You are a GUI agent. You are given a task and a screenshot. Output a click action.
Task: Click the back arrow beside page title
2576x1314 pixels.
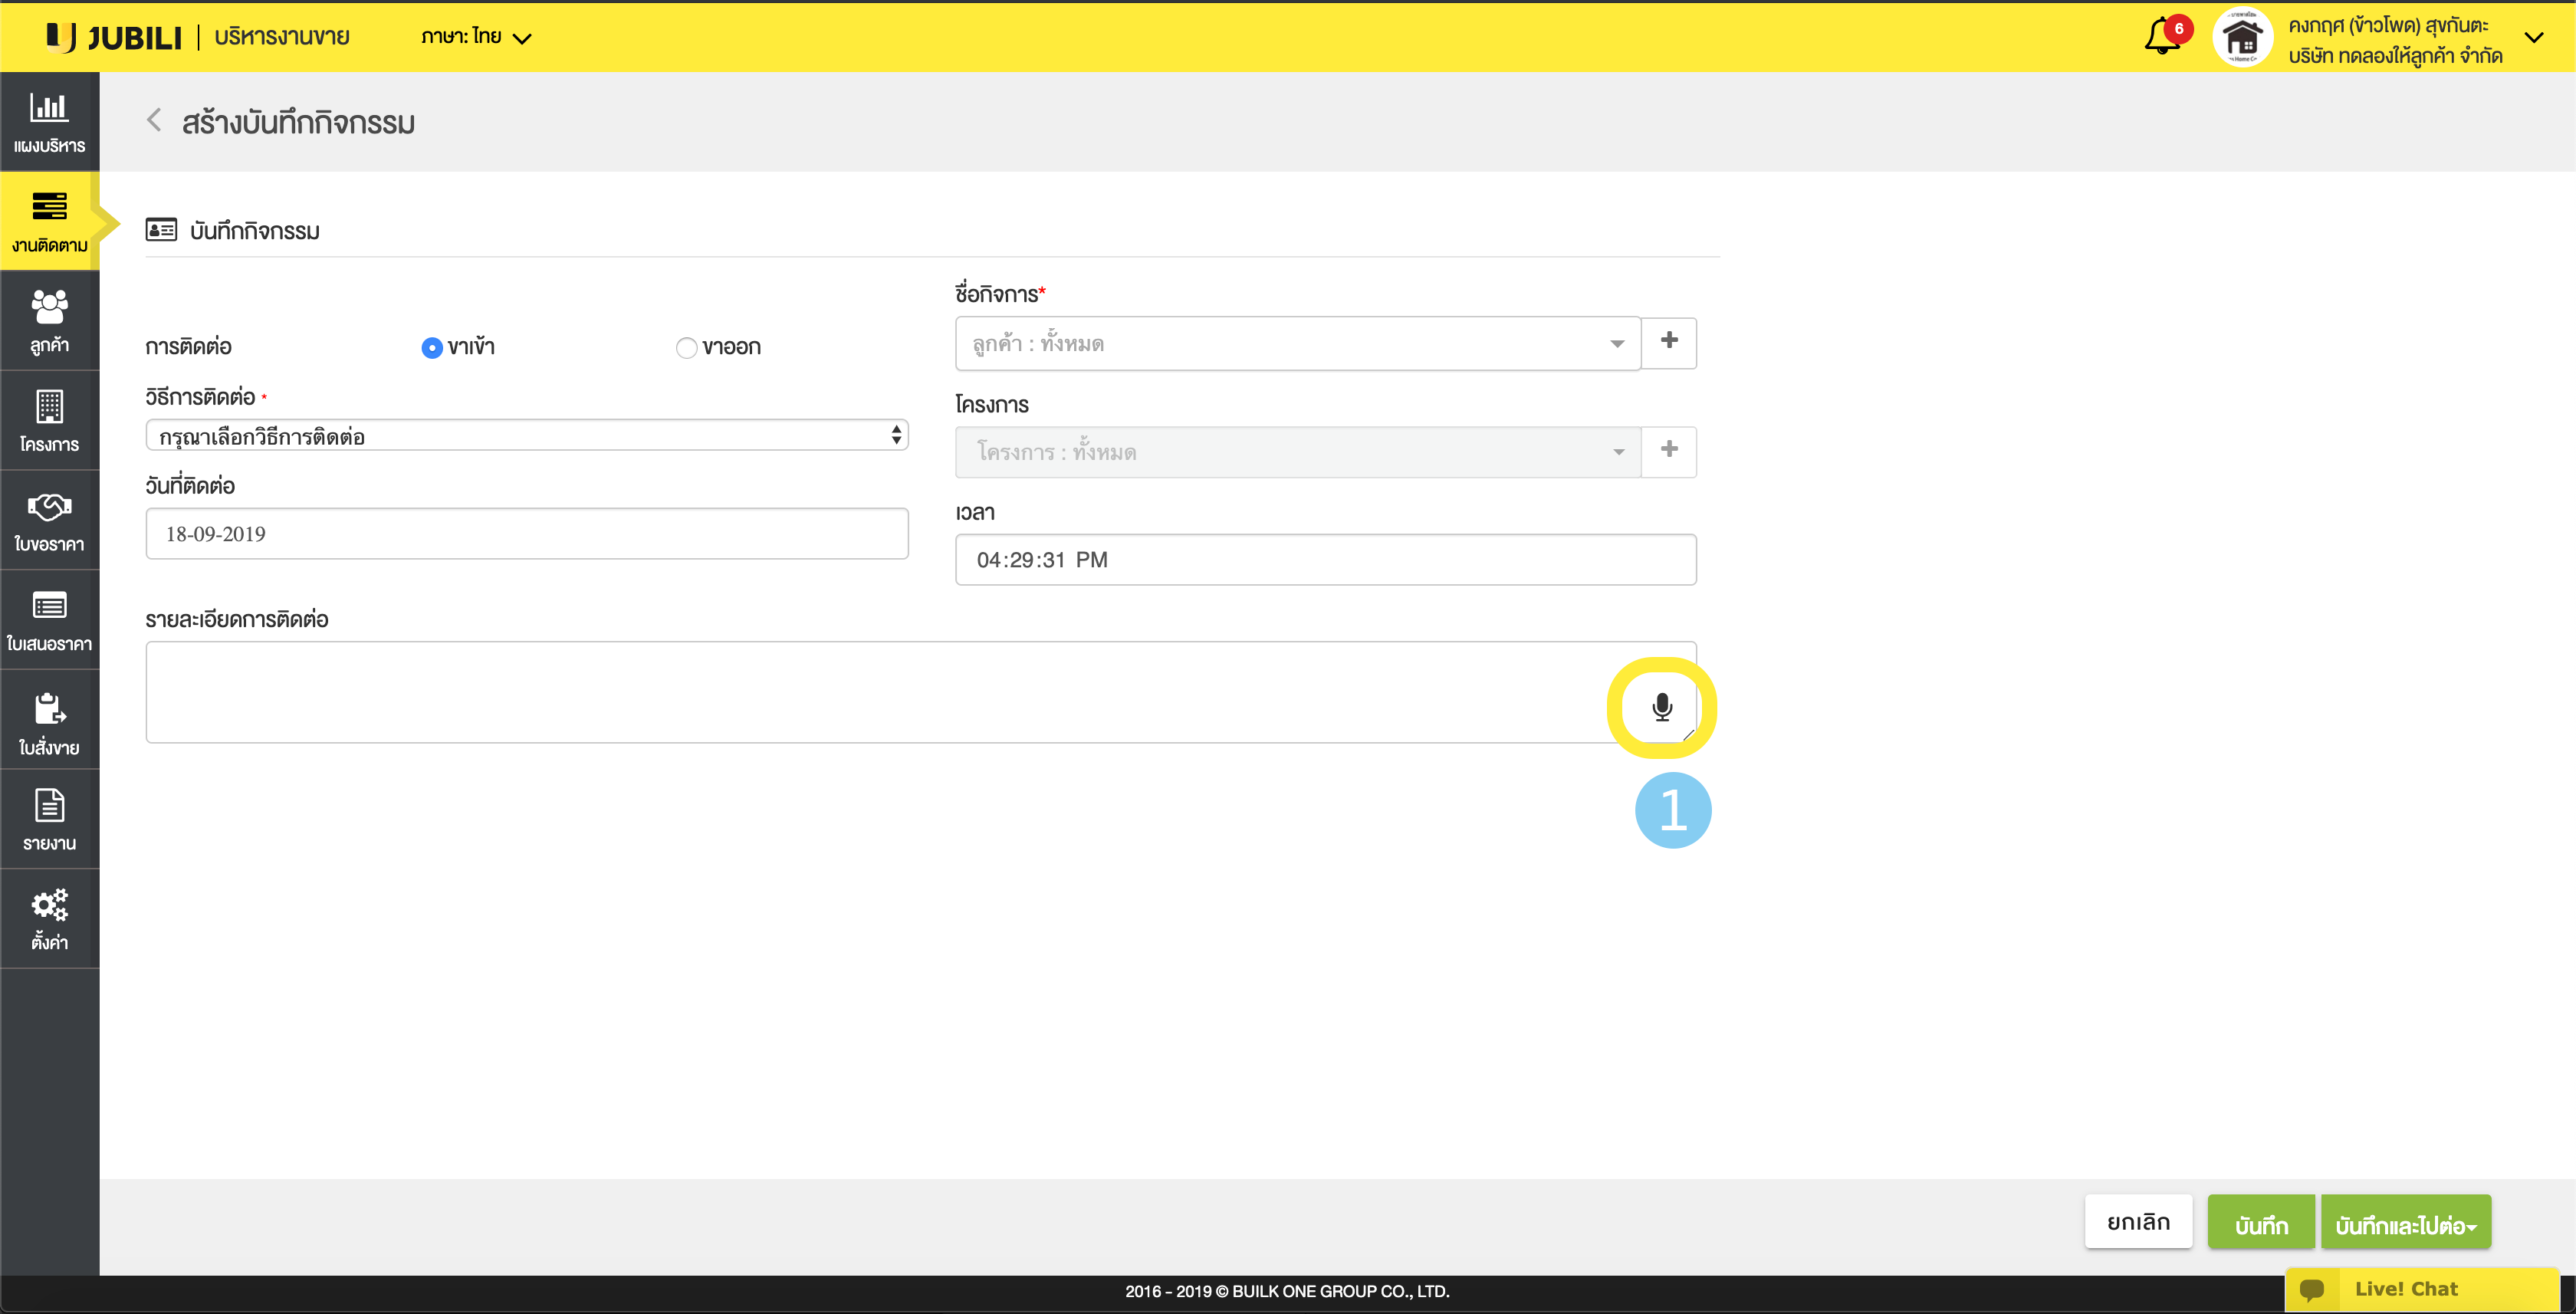(x=154, y=121)
